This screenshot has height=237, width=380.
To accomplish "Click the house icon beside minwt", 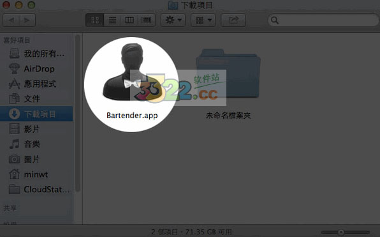I will 14,174.
